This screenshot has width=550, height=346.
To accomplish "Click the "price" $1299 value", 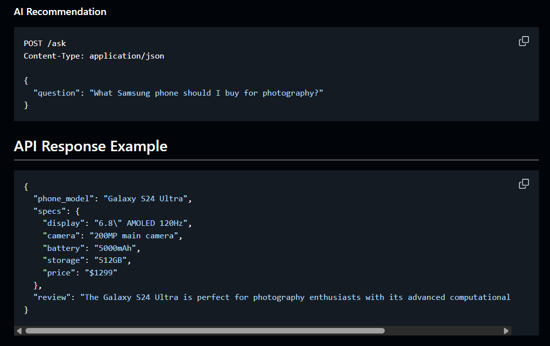I will click(101, 273).
